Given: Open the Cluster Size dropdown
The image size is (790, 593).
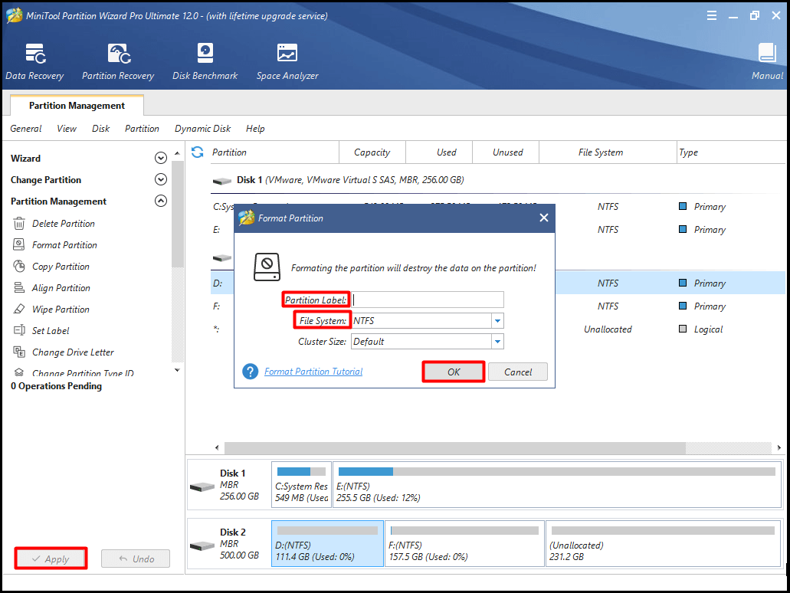Looking at the screenshot, I should coord(497,342).
